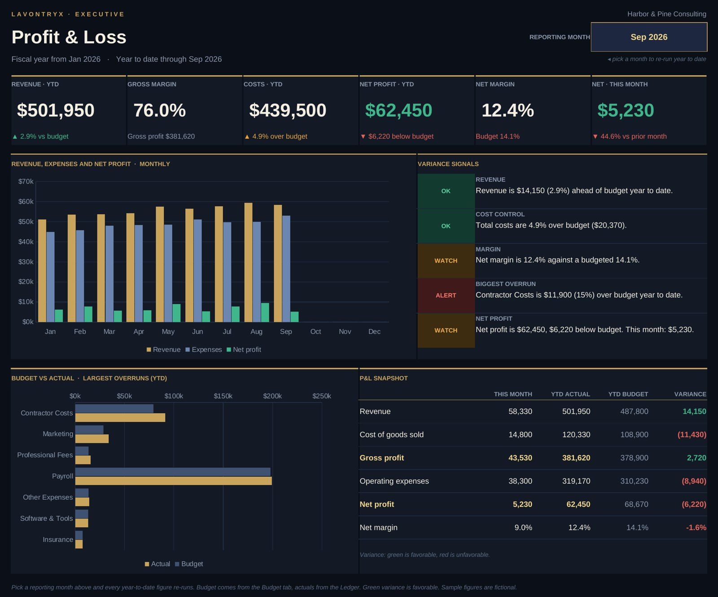Click the Contractor Costs category label
Screen dimensions: 718x597
tap(47, 413)
